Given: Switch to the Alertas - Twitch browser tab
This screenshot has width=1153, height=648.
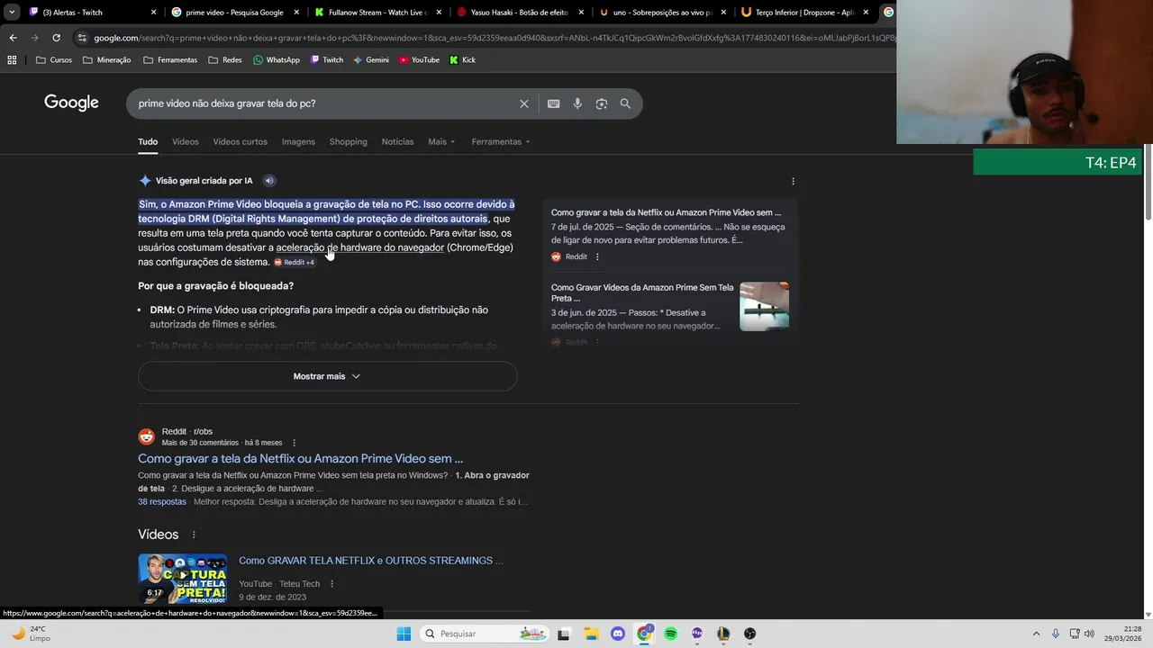Looking at the screenshot, I should 93,13.
